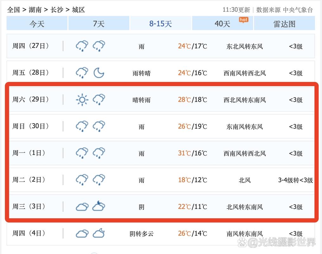This screenshot has width=322, height=254.
Task: Click the sun icon for Saturday 29日
Action: click(82, 99)
